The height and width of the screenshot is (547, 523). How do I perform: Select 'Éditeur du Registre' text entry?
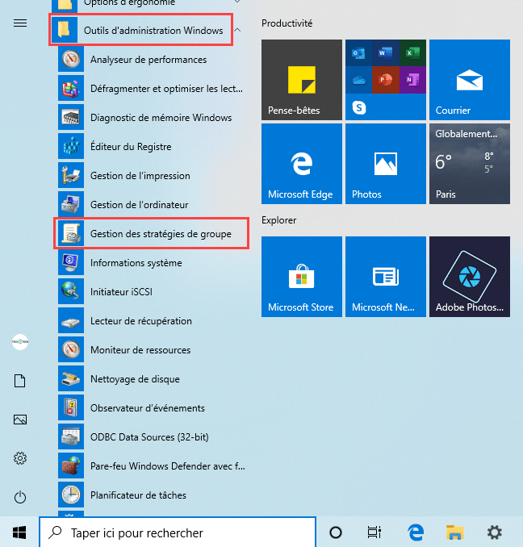pos(131,147)
